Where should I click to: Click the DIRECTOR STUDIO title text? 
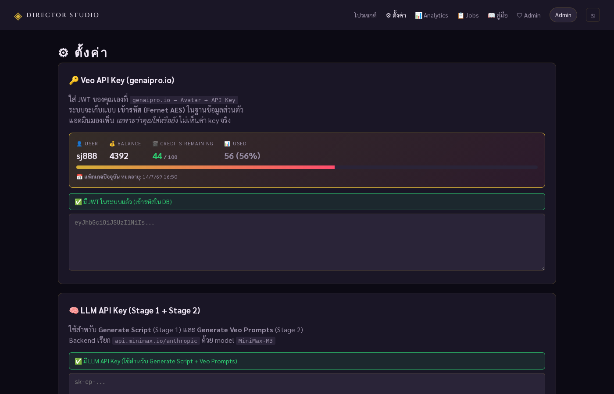(x=63, y=15)
